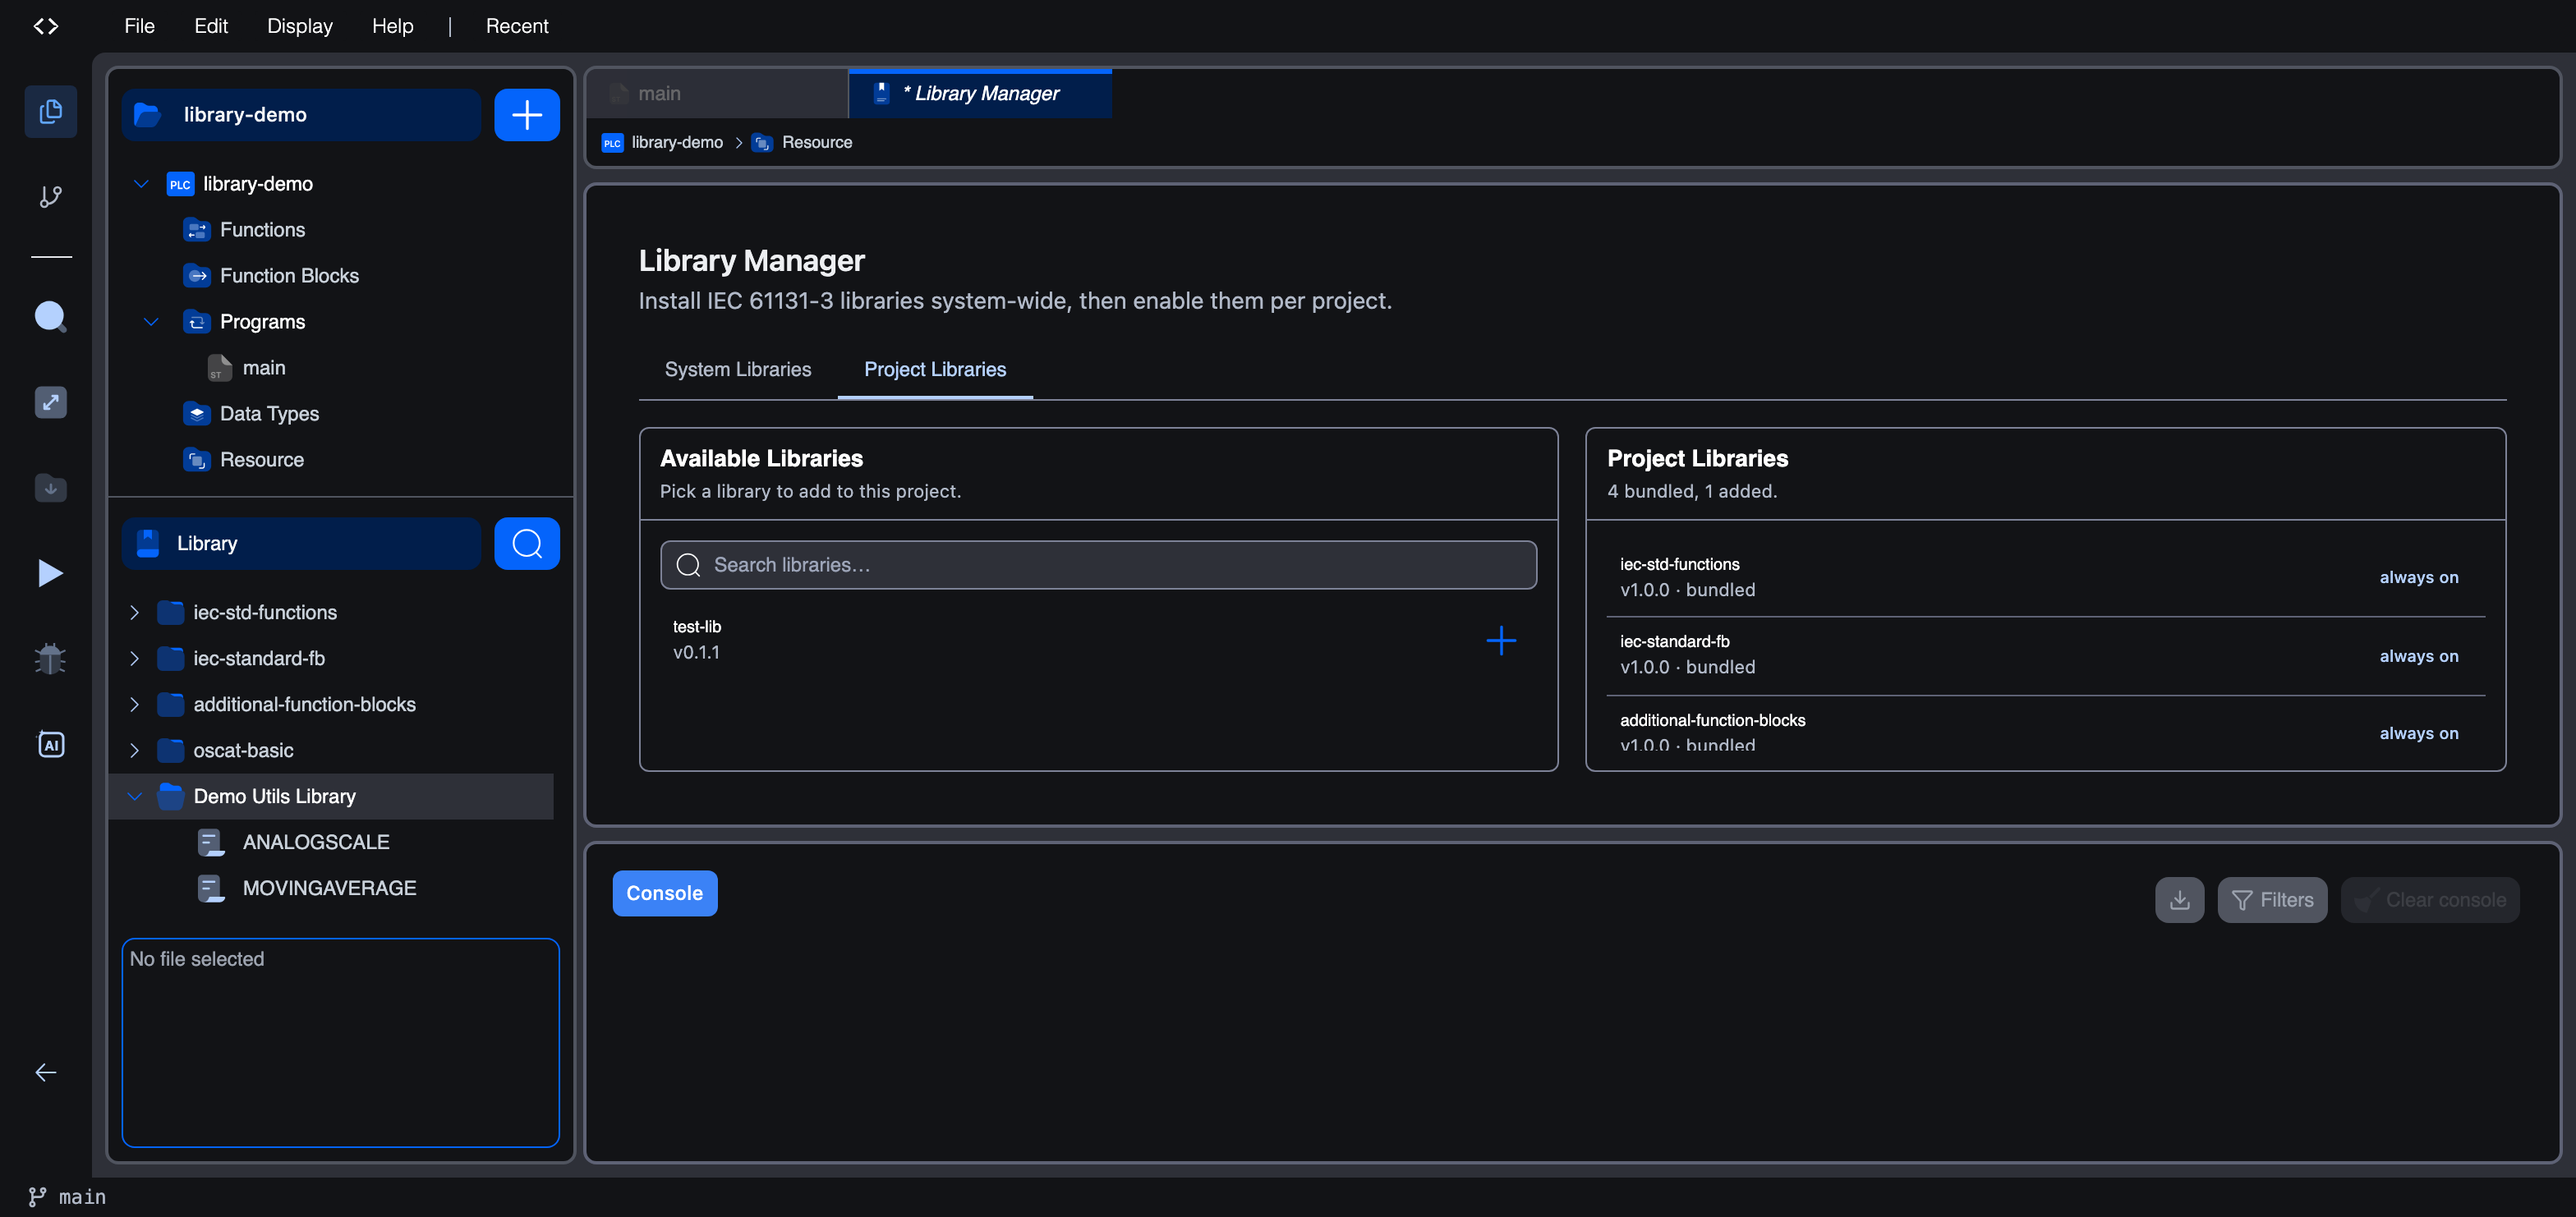Open the Display menu
This screenshot has width=2576, height=1217.
tap(300, 26)
